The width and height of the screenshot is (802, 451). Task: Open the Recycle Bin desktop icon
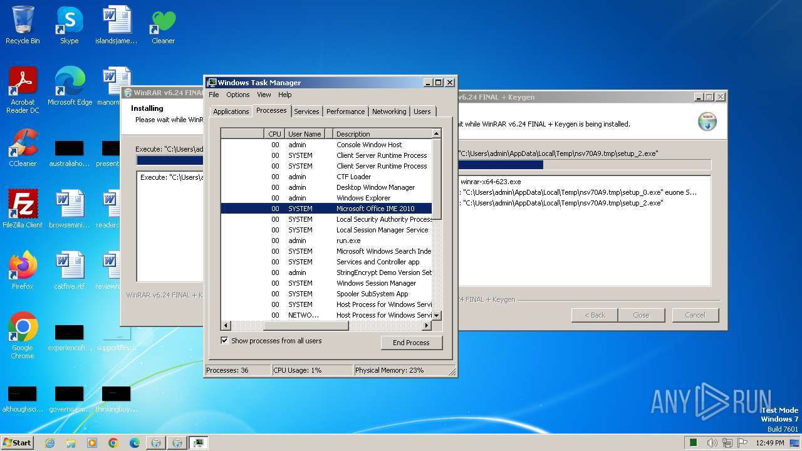[x=23, y=25]
